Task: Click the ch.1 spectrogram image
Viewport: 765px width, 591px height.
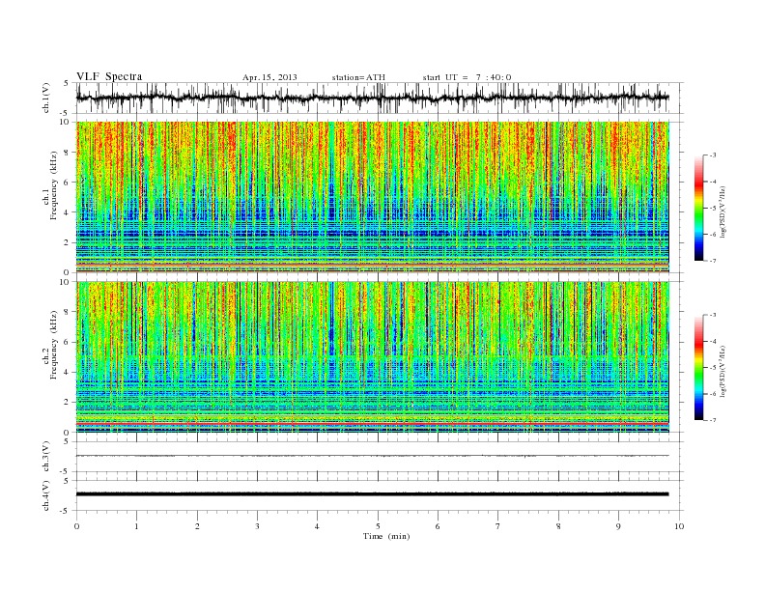Action: (372, 197)
